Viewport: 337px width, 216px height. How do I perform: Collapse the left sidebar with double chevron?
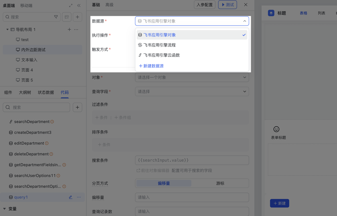[79, 6]
